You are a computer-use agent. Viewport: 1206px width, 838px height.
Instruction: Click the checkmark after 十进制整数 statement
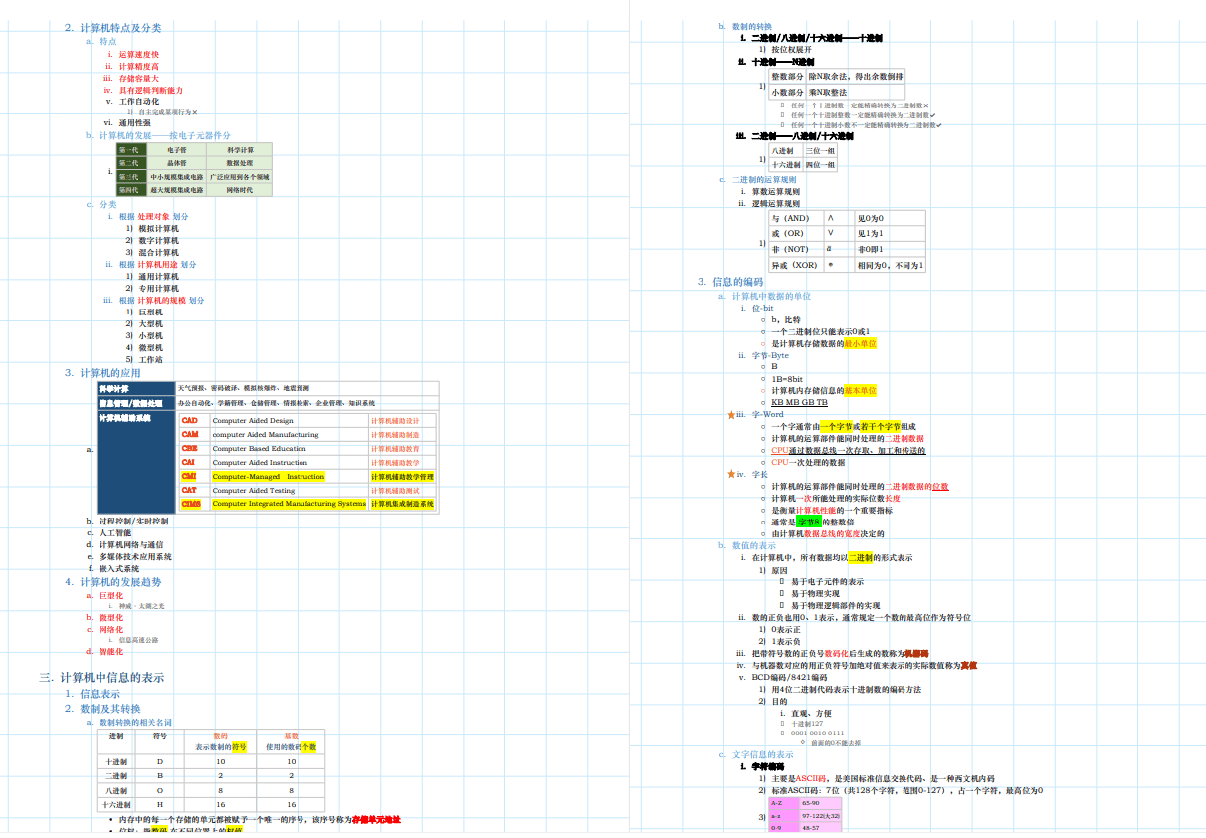tap(931, 115)
